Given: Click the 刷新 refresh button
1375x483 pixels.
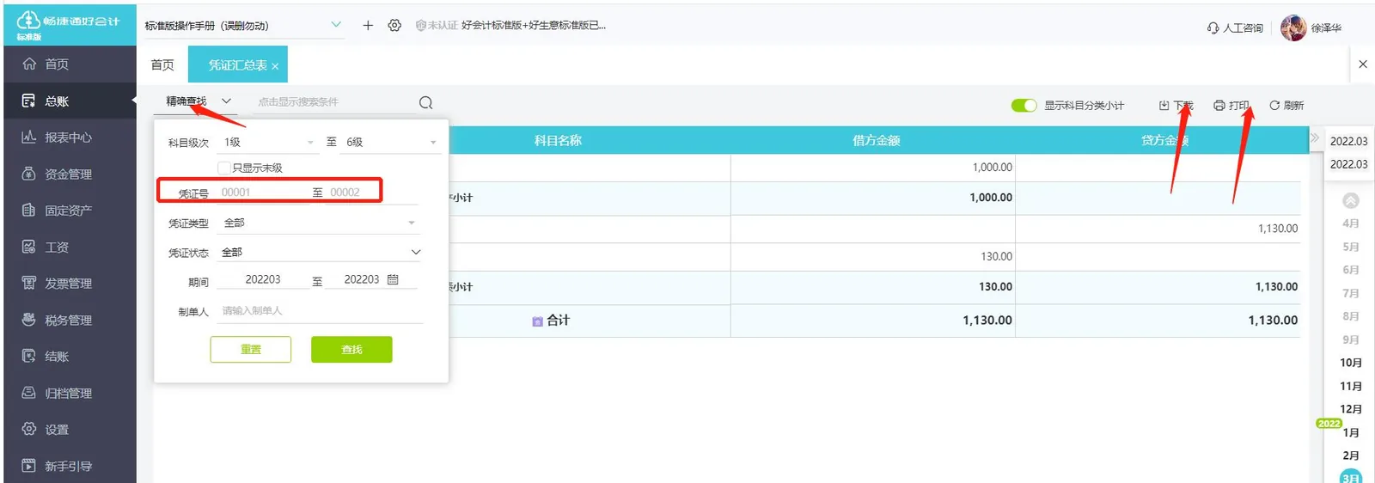Looking at the screenshot, I should click(1286, 105).
